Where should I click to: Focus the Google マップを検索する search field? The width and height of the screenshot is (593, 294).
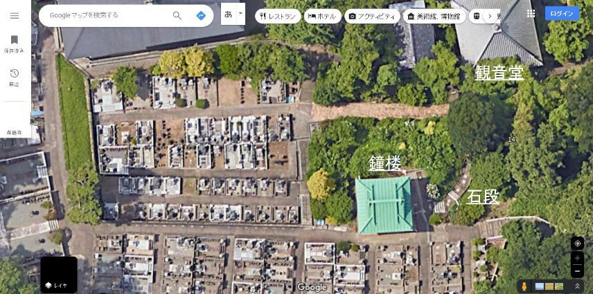pos(109,15)
